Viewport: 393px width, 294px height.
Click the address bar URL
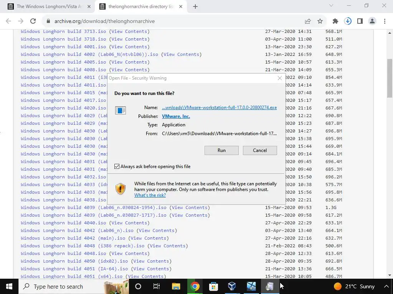pyautogui.click(x=104, y=21)
